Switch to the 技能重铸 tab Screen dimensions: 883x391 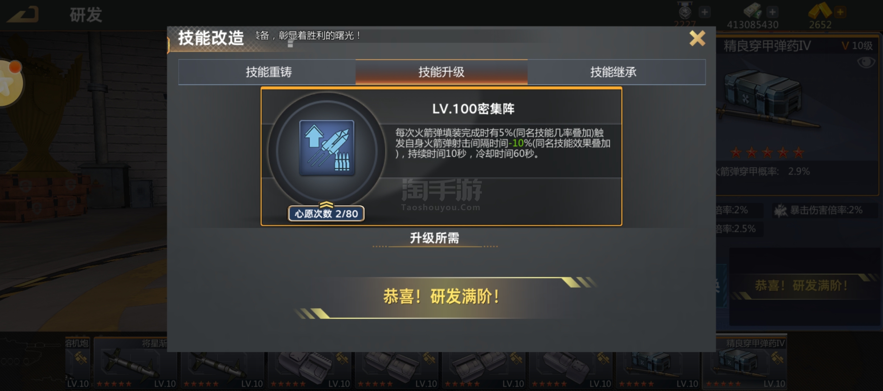268,72
